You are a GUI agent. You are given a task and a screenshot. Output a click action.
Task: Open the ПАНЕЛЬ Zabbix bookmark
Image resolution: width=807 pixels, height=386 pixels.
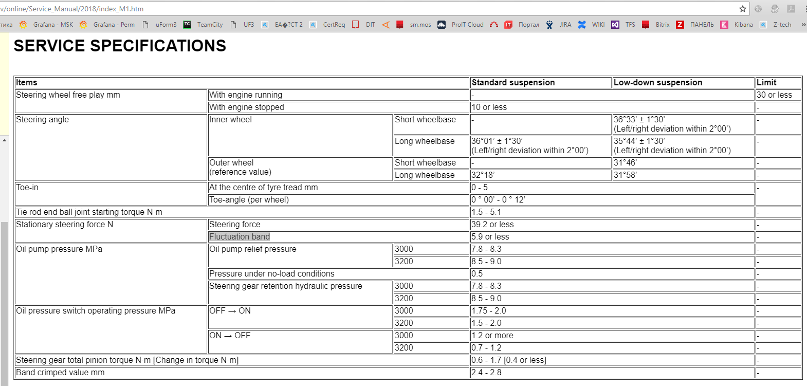pyautogui.click(x=695, y=25)
